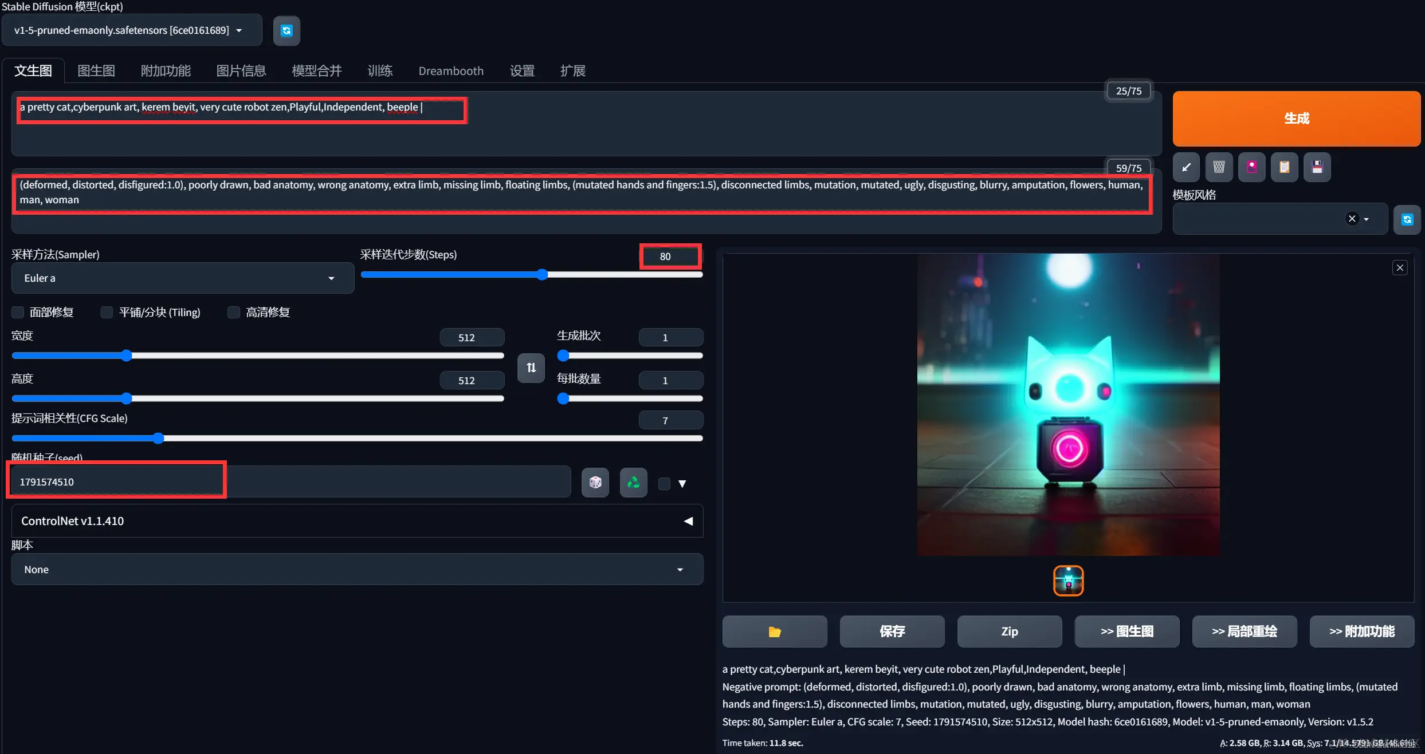This screenshot has height=754, width=1425.
Task: Click the green recycle icon to reuse the seed
Action: point(633,483)
